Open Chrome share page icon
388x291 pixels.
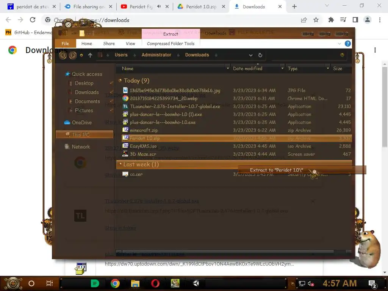click(x=304, y=20)
